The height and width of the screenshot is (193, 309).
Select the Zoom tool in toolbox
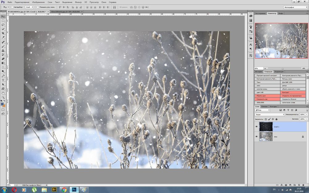coord(3,97)
